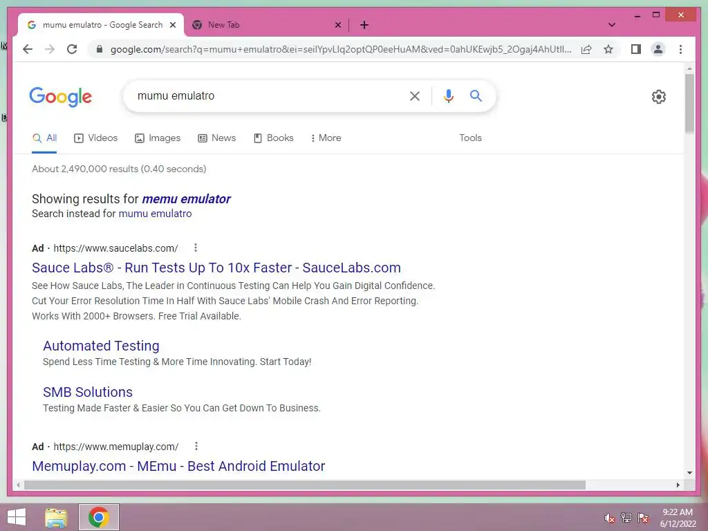
Task: Switch to Images results
Action: point(158,138)
